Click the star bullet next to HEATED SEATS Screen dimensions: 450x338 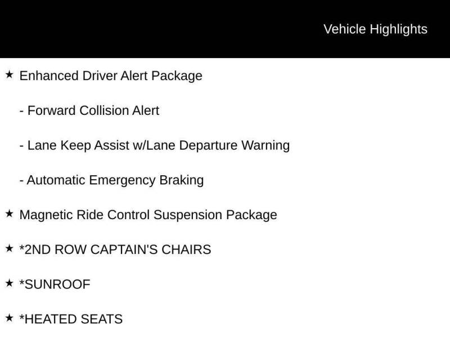click(9, 318)
